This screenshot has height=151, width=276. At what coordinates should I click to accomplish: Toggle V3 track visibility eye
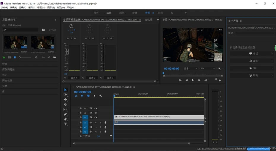point(96,108)
